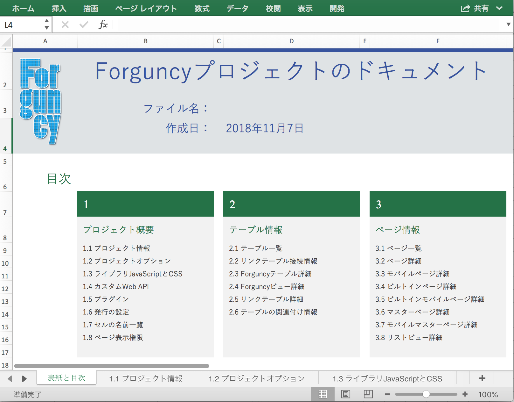The height and width of the screenshot is (402, 514).
Task: Switch to 1.1 プロジェクト情報 sheet tab
Action: (146, 378)
